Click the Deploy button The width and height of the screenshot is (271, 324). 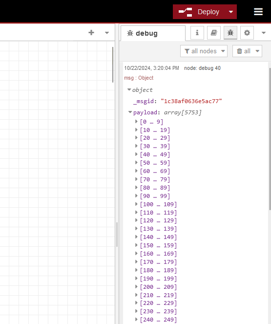(199, 12)
